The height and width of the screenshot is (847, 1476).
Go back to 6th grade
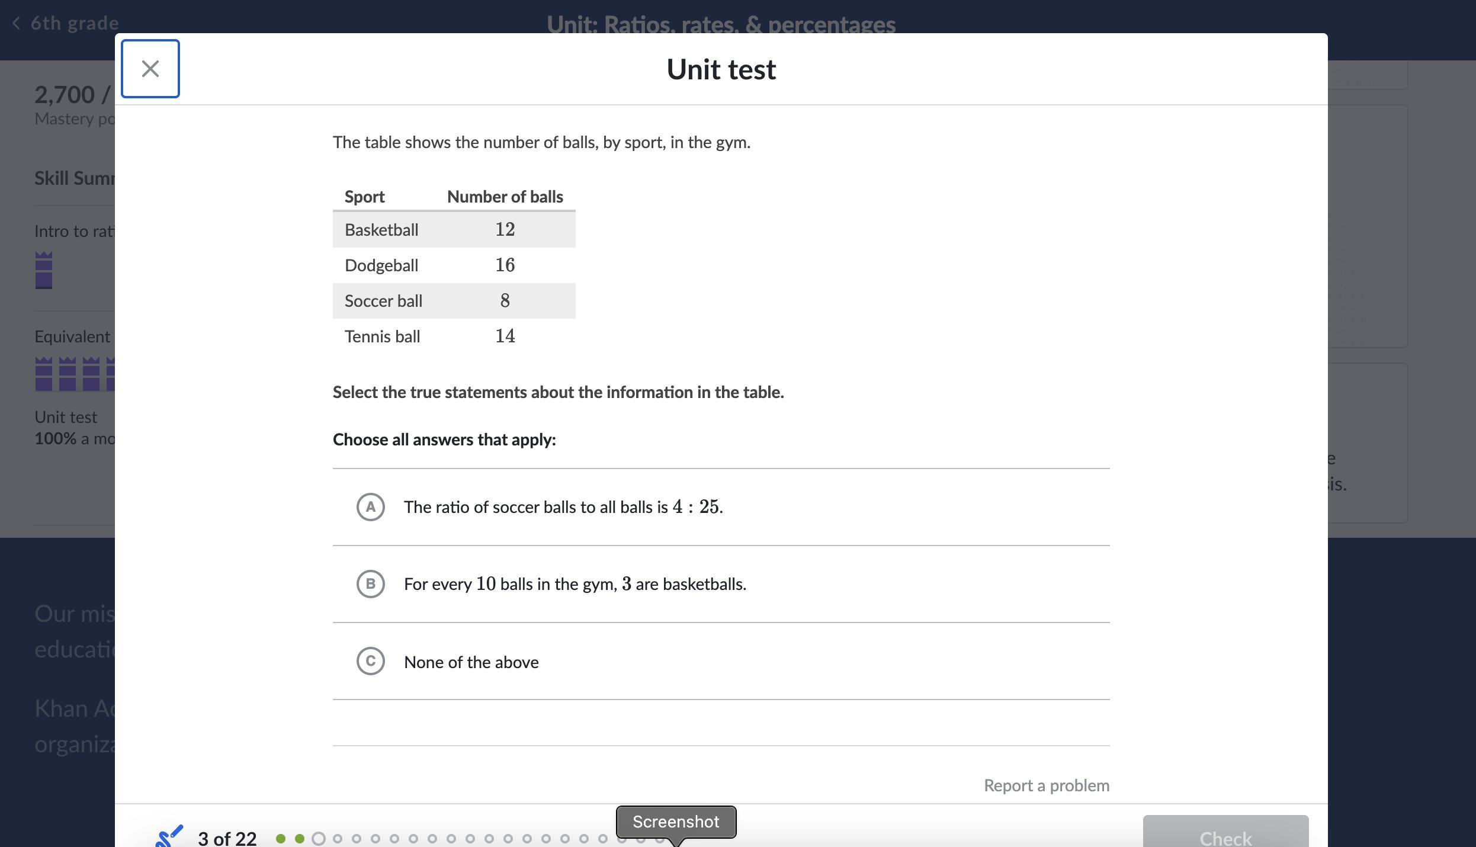click(75, 23)
